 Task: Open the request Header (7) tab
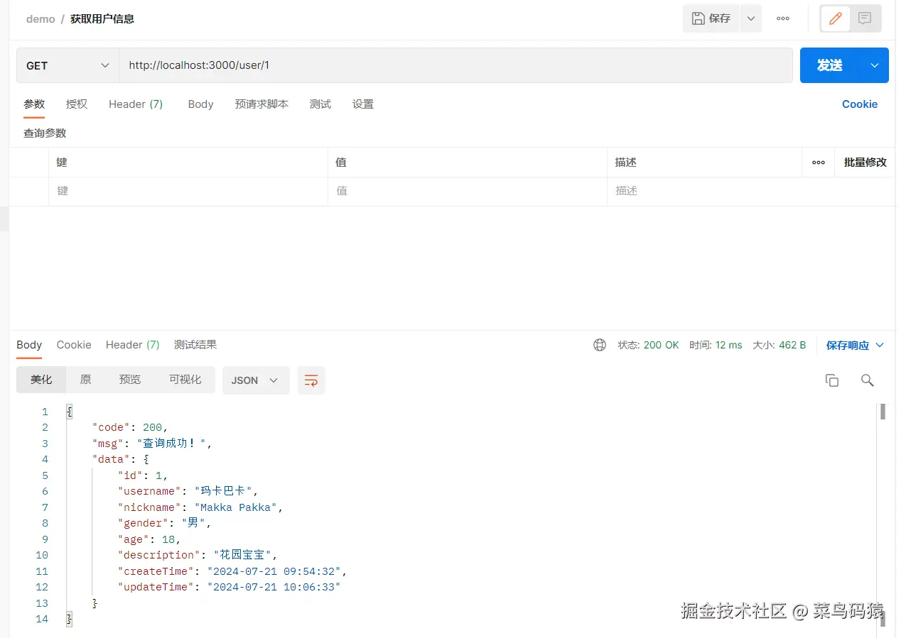[136, 104]
